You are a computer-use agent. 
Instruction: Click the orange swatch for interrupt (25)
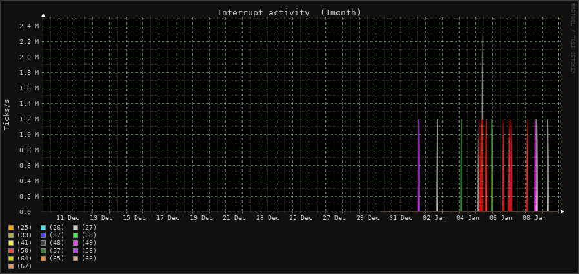11,228
